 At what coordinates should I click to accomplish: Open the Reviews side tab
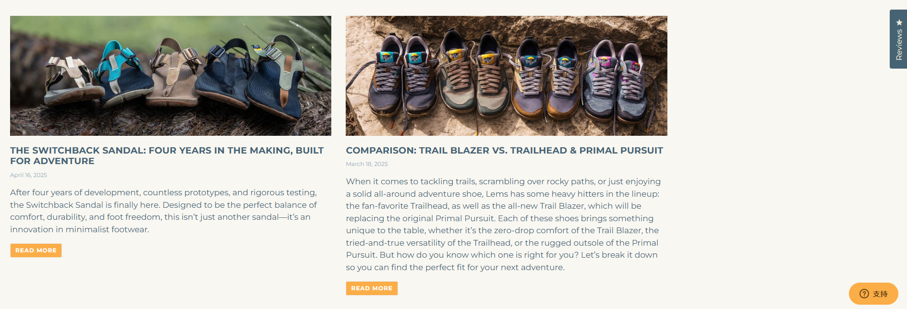(x=899, y=44)
